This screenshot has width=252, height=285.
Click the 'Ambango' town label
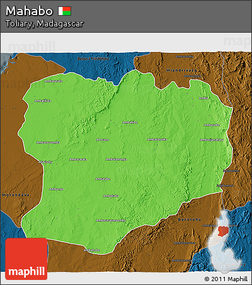[x=56, y=189]
